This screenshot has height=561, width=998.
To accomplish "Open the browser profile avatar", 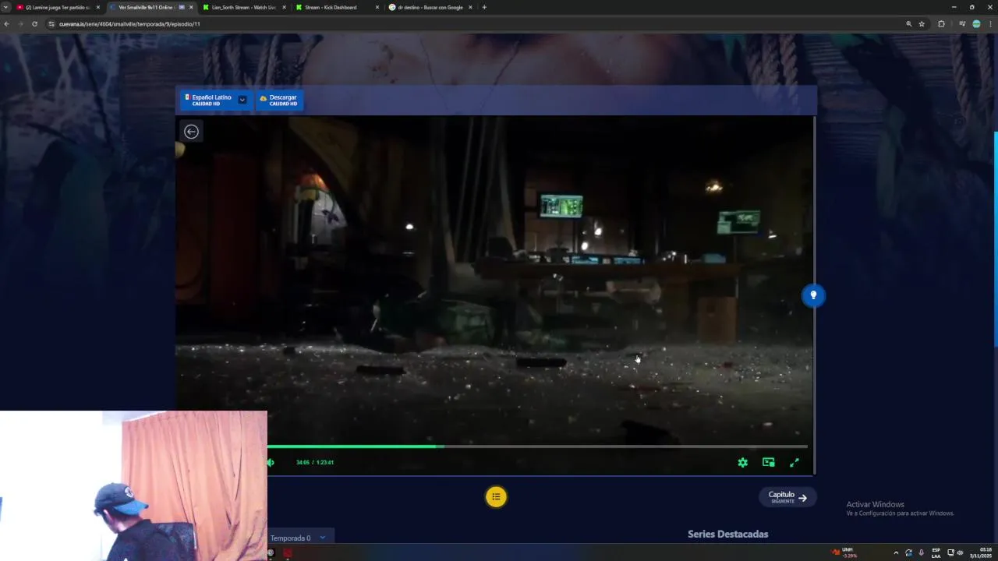I will pyautogui.click(x=976, y=24).
